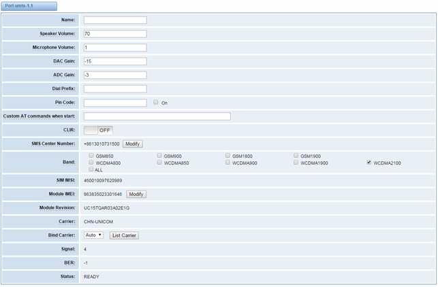Select the Microphone Volume input

pos(115,48)
